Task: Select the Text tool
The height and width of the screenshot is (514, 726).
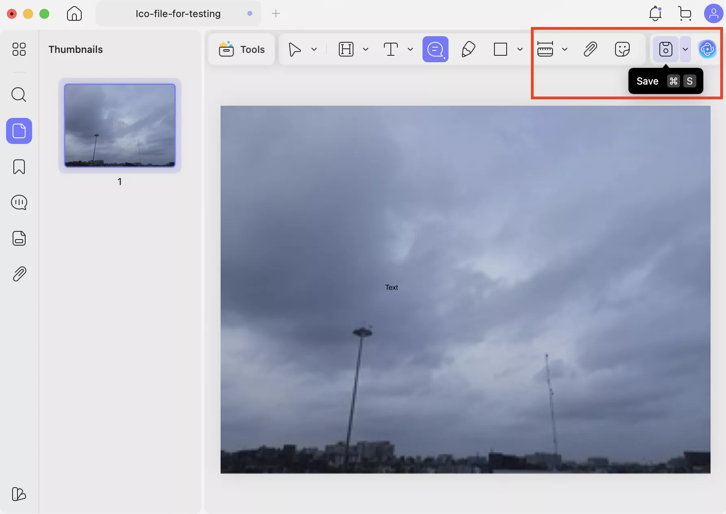Action: 390,49
